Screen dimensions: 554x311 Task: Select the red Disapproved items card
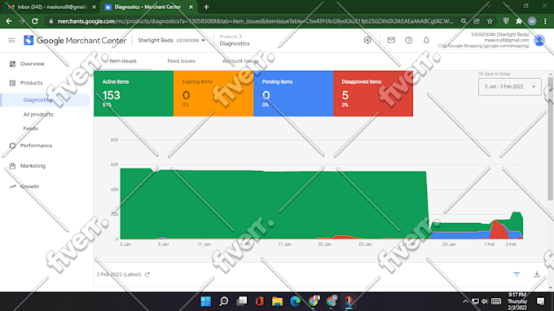click(x=373, y=94)
